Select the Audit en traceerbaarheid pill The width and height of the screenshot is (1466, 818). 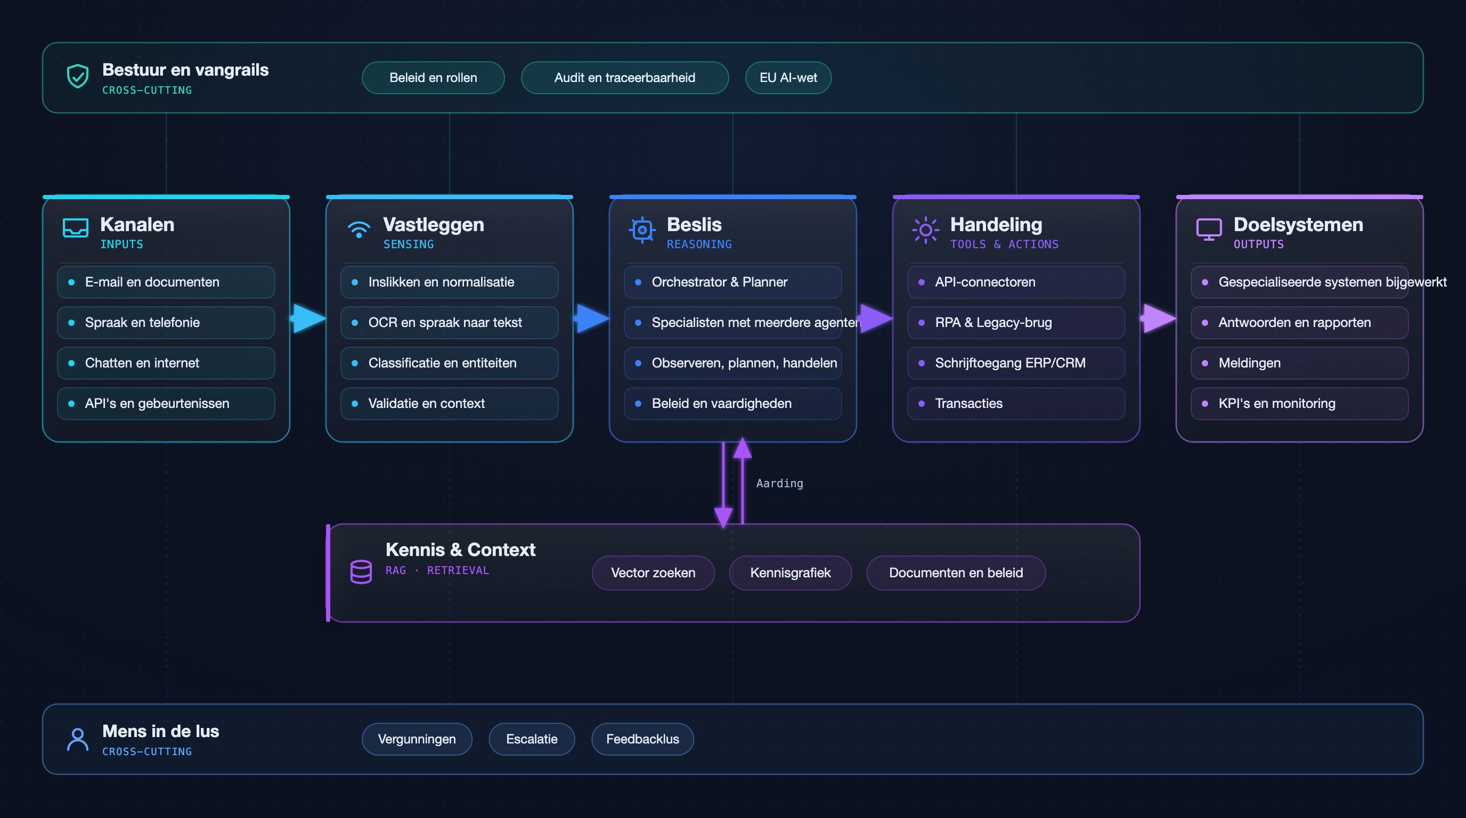[x=625, y=78]
